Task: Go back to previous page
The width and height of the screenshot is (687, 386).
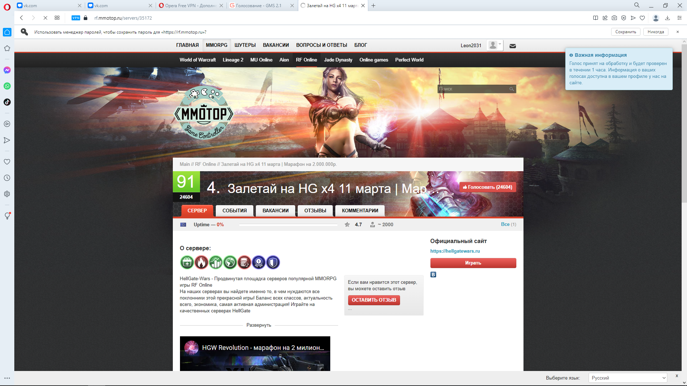Action: [21, 18]
